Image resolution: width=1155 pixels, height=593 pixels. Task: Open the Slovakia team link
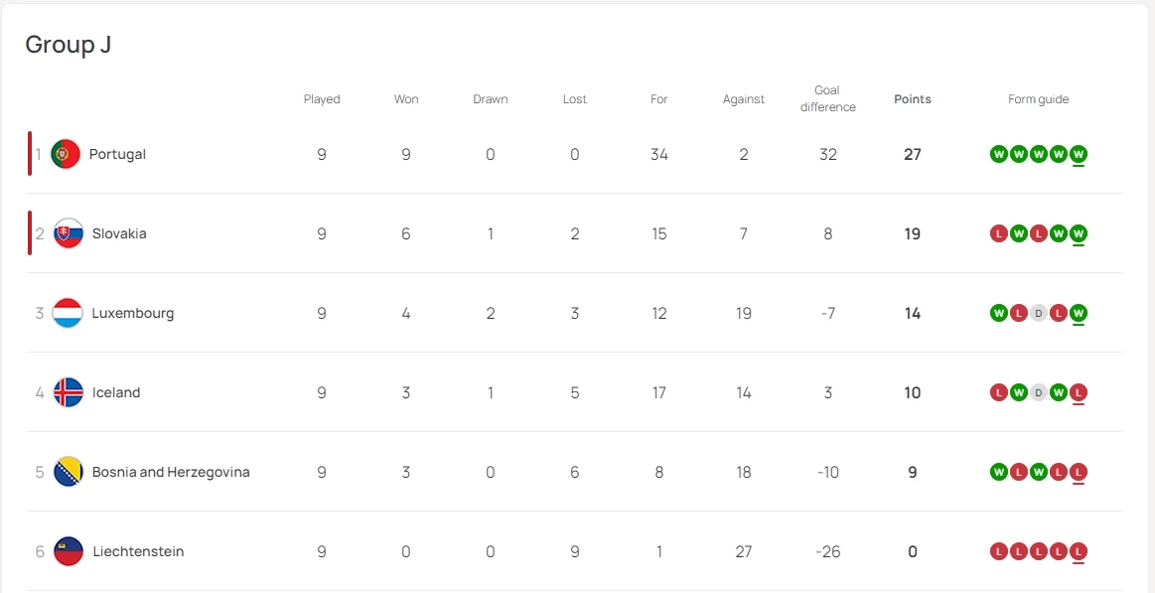(x=119, y=233)
